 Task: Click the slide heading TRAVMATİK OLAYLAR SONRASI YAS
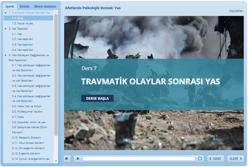pyautogui.click(x=151, y=82)
